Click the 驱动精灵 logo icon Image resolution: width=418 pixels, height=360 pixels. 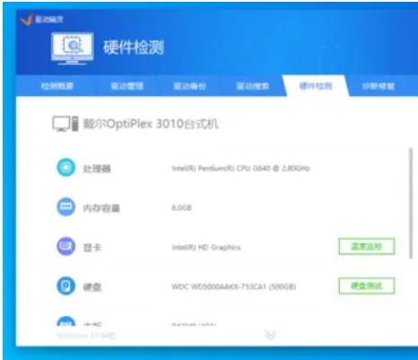26,20
